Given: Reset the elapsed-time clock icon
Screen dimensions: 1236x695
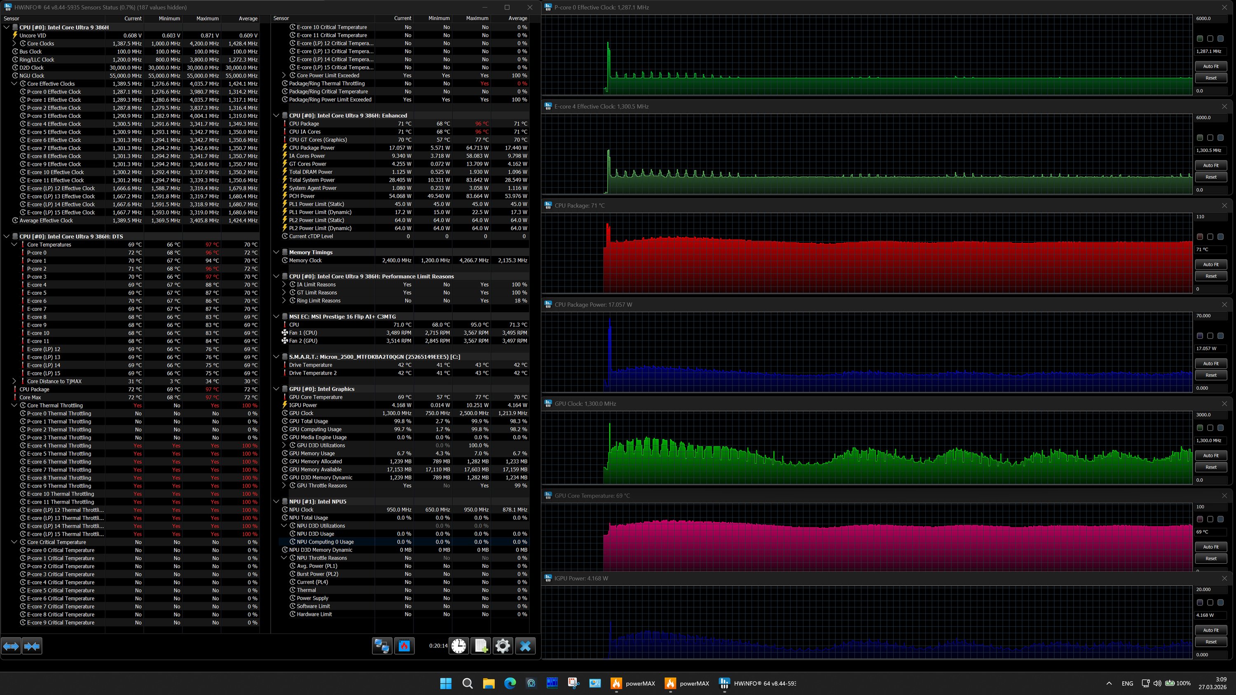Looking at the screenshot, I should coord(459,646).
